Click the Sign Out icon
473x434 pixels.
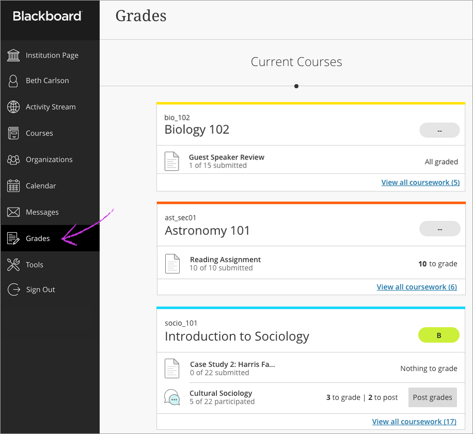(12, 290)
